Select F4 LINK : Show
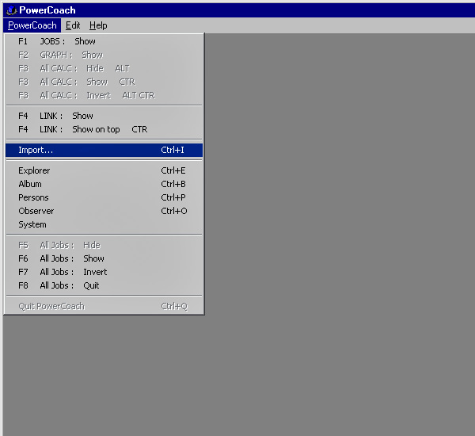475x436 pixels. pyautogui.click(x=104, y=116)
